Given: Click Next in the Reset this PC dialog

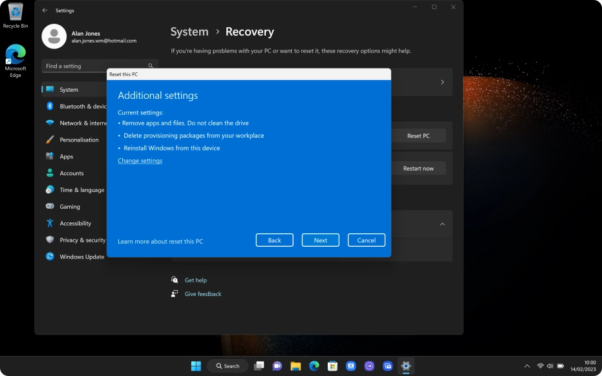Looking at the screenshot, I should point(320,240).
